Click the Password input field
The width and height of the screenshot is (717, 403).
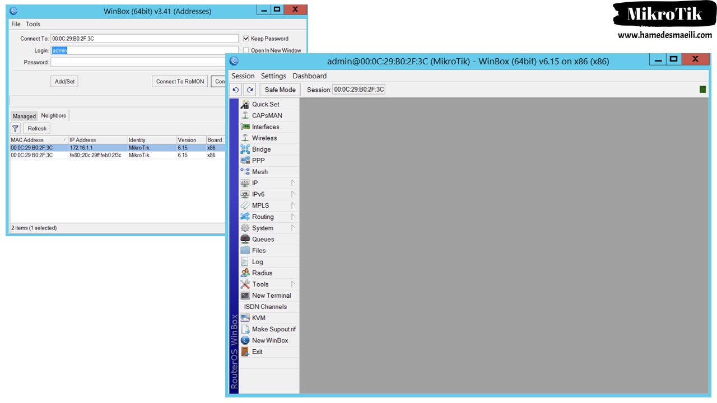pyautogui.click(x=137, y=62)
